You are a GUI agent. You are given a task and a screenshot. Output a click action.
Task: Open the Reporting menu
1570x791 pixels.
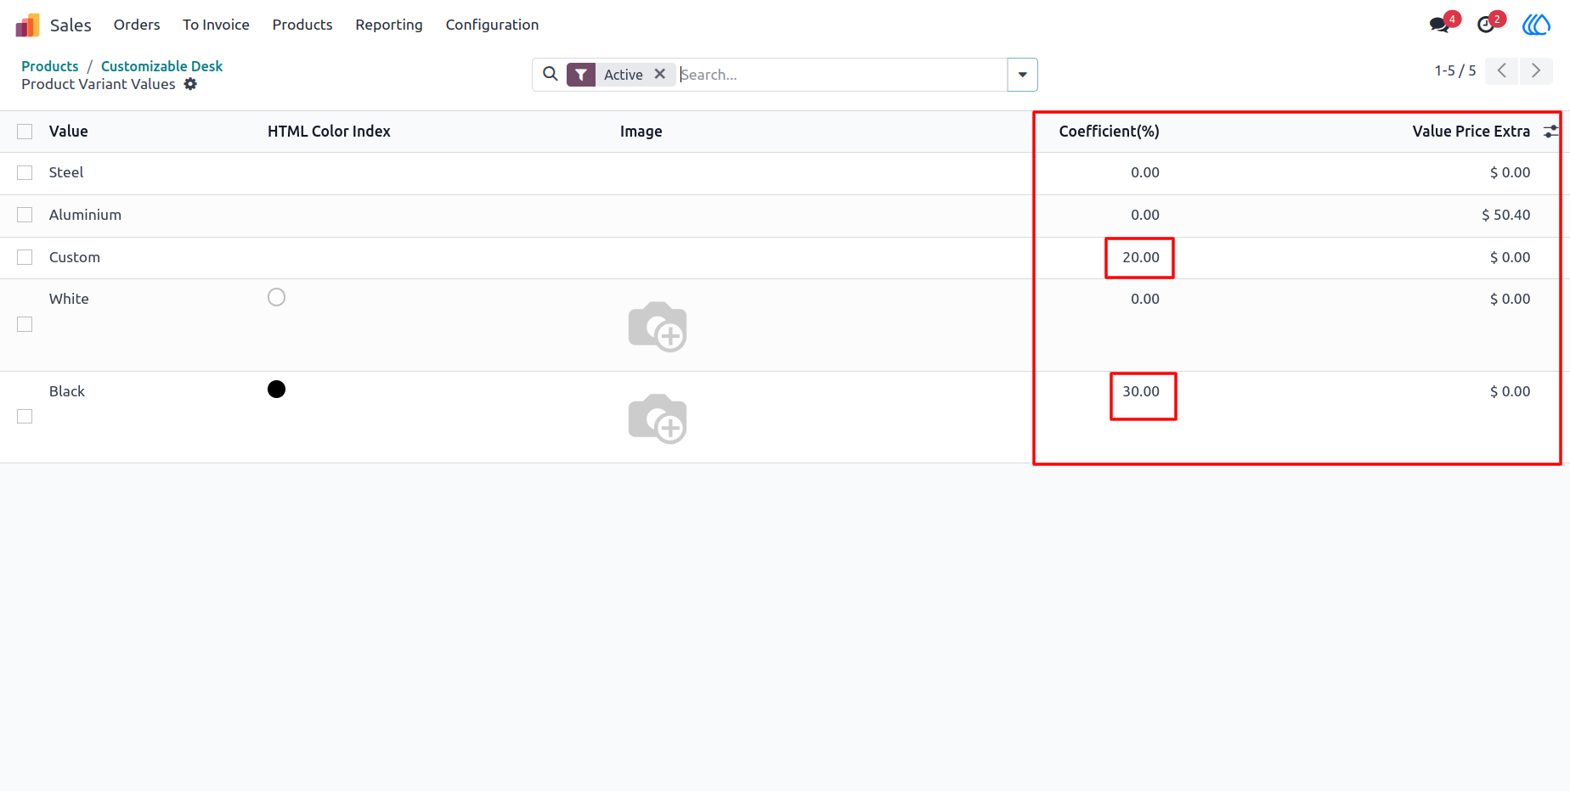point(389,25)
